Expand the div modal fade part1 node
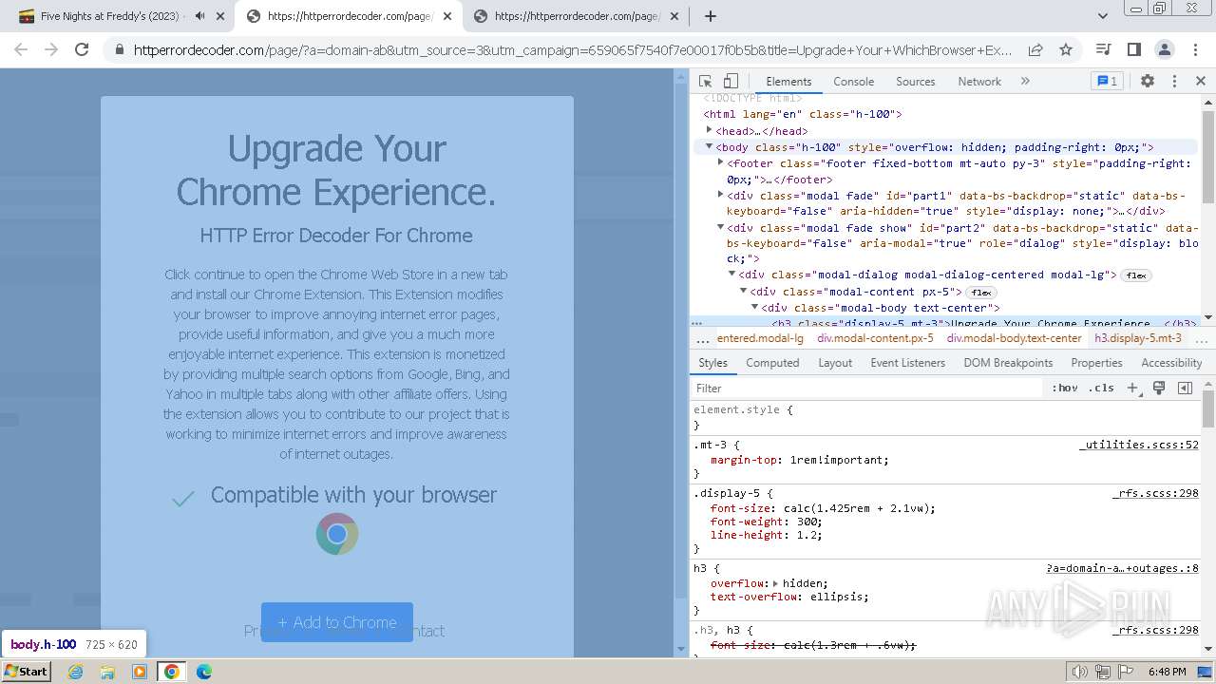The height and width of the screenshot is (684, 1216). pos(720,195)
